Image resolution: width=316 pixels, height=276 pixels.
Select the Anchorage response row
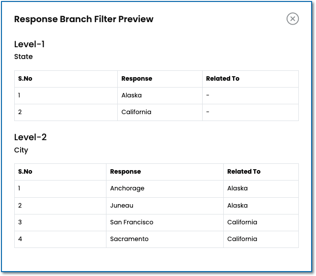point(127,188)
